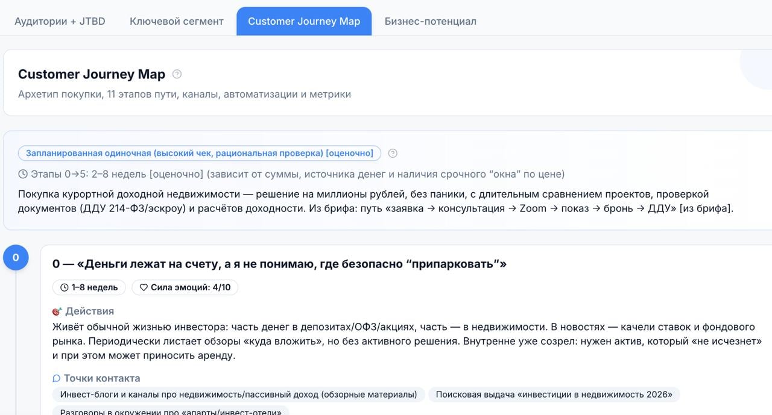Click the help icon beside the archetype badge

[393, 153]
